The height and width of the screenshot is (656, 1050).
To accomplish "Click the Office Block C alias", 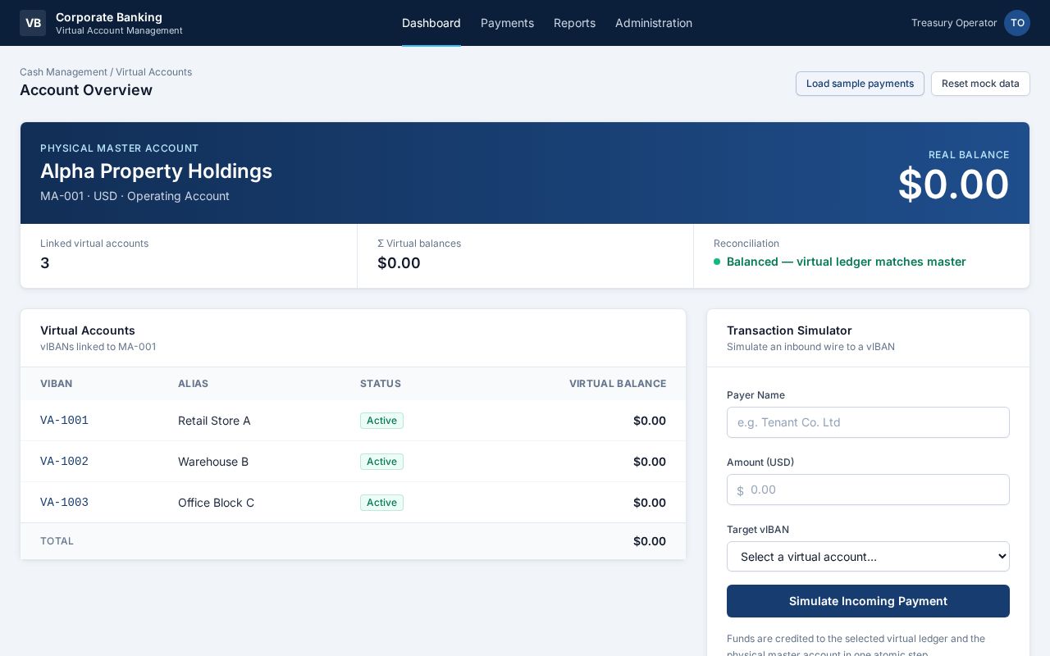I will (216, 503).
